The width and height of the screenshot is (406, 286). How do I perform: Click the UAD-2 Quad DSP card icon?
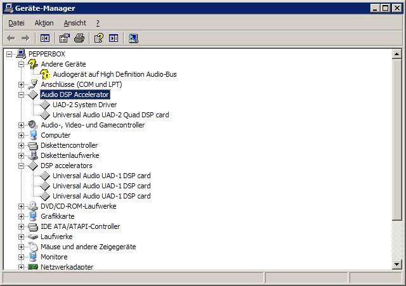point(45,115)
